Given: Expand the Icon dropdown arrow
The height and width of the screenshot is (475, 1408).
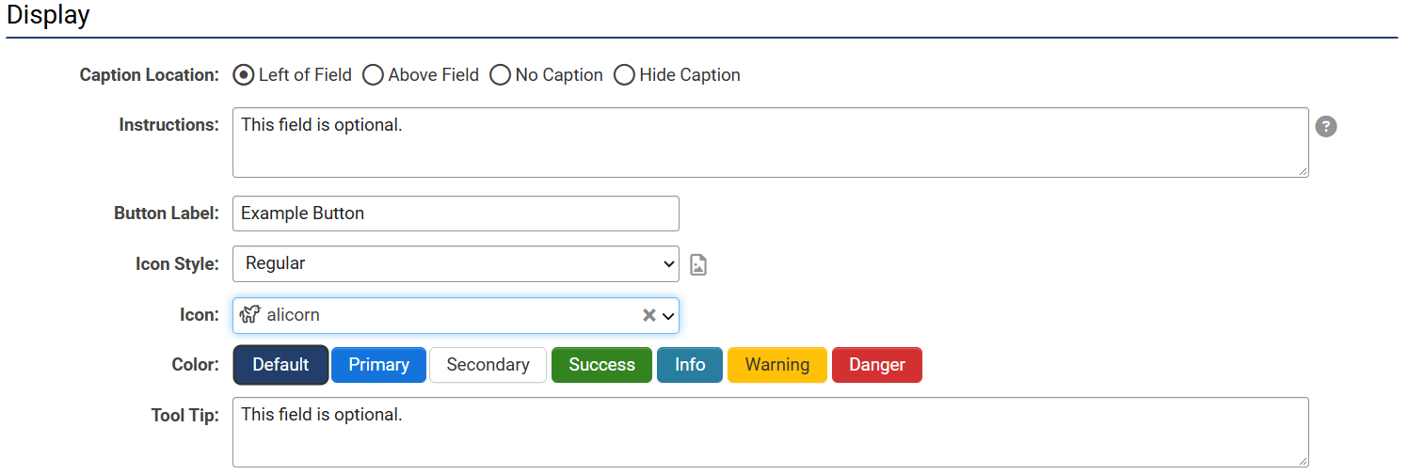Looking at the screenshot, I should [x=668, y=316].
